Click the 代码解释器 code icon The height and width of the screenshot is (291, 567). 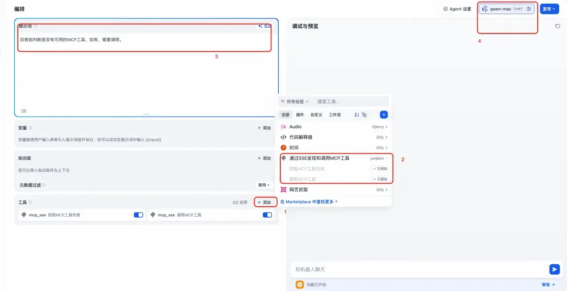click(283, 137)
